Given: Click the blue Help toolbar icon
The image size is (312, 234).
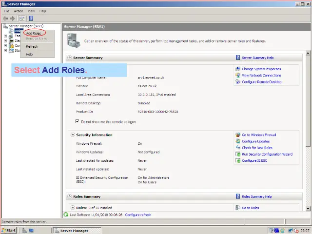Looking at the screenshot, I should coord(31,19).
